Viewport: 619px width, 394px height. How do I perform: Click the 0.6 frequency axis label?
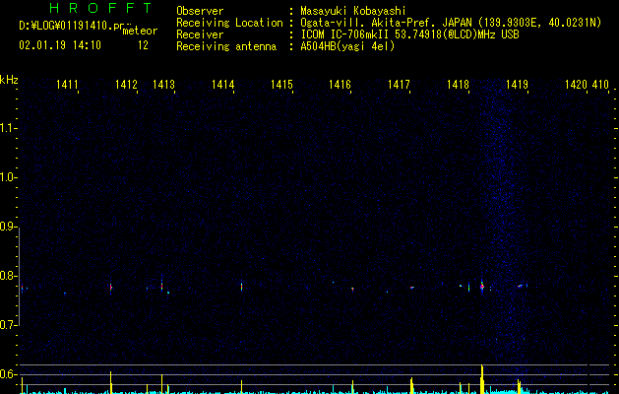(8, 374)
